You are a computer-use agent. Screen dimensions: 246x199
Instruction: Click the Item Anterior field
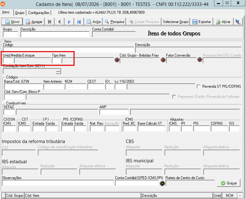coord(54,86)
